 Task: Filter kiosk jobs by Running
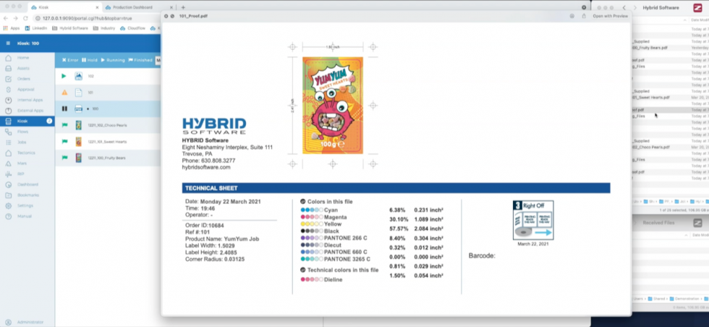pyautogui.click(x=113, y=60)
